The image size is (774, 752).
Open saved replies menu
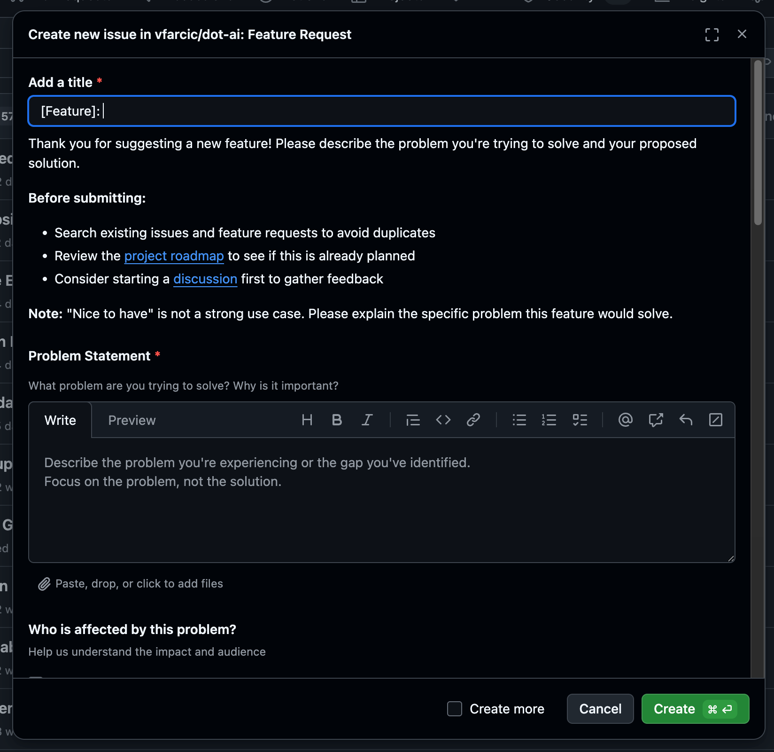pyautogui.click(x=686, y=420)
